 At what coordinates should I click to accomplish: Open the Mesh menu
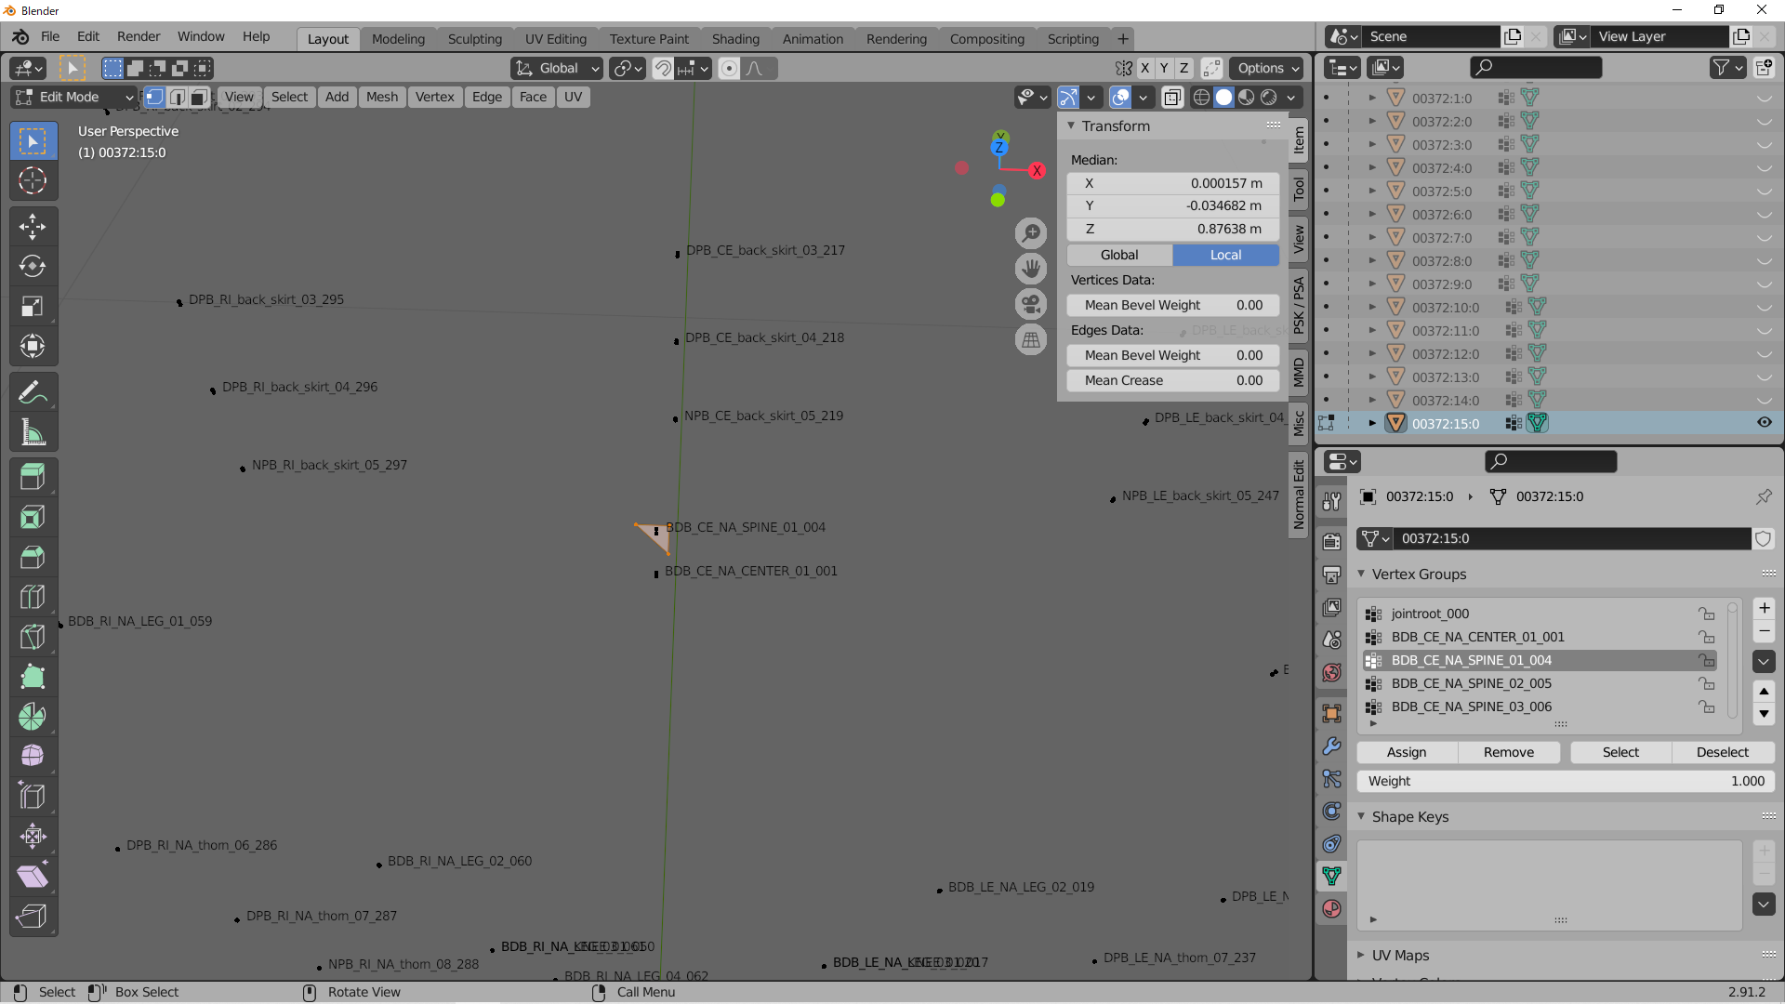(x=381, y=97)
